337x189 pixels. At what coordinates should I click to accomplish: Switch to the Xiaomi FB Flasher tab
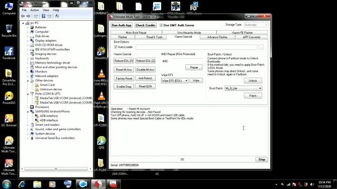pos(242,33)
